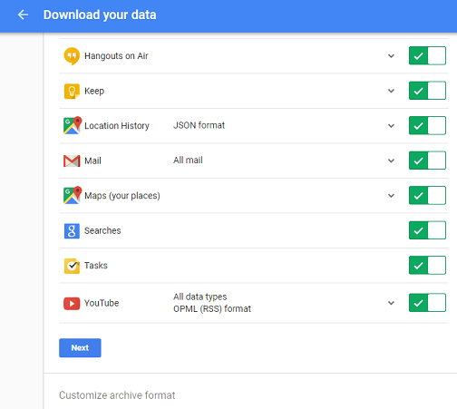Image resolution: width=457 pixels, height=409 pixels.
Task: Expand Hangouts on Air options chevron
Action: coord(391,56)
